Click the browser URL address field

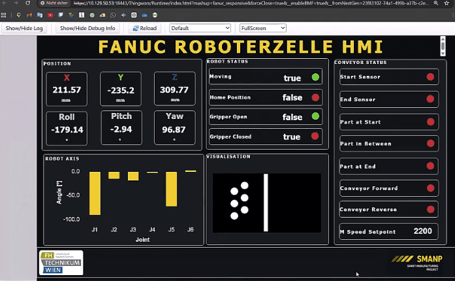click(251, 3)
